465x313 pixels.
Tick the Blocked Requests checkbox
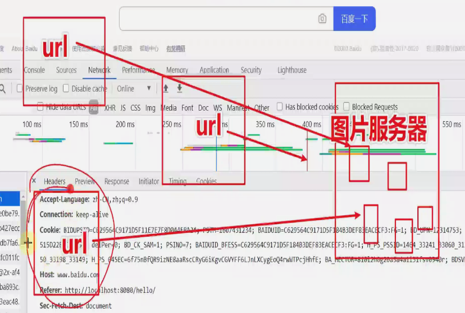point(346,107)
